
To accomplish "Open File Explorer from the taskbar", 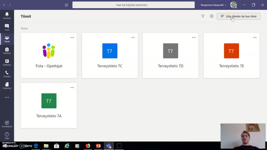I will [x=46, y=146].
